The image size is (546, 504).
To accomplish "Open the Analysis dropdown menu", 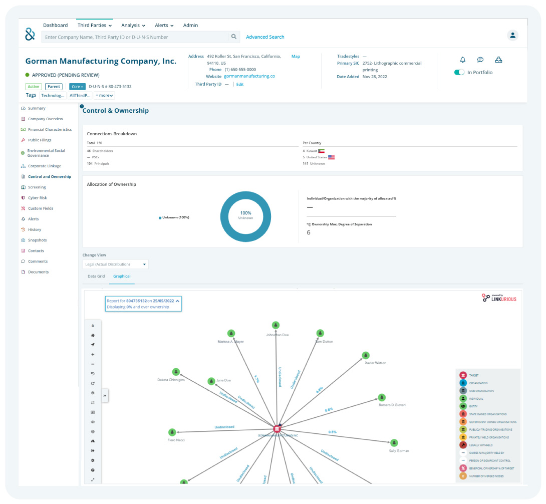I will click(133, 26).
